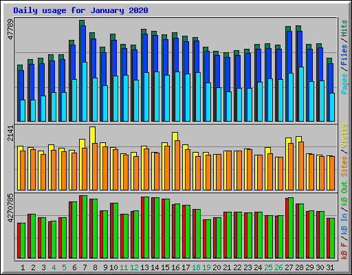The width and height of the screenshot is (352, 275).
Task: Select the 47789 axis maximum value
Action: pyautogui.click(x=10, y=30)
